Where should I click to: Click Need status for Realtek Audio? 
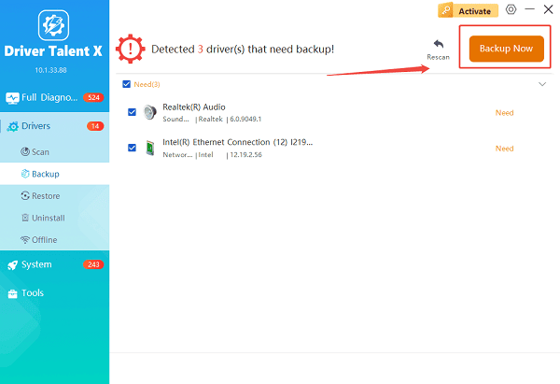click(504, 113)
